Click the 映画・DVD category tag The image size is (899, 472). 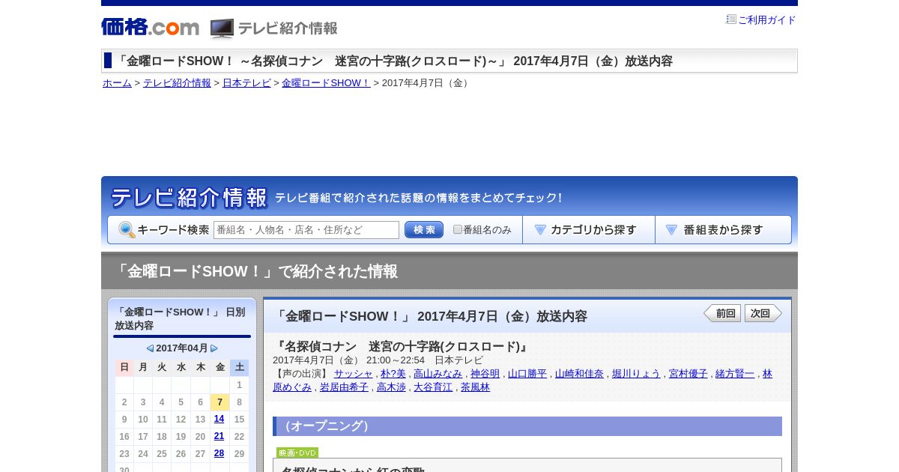[x=297, y=453]
